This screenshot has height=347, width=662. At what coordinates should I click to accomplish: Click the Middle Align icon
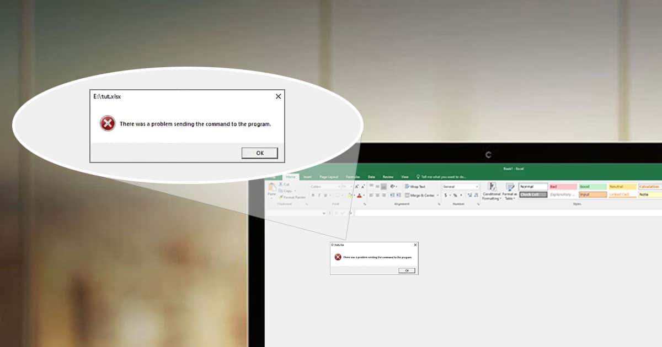(377, 186)
